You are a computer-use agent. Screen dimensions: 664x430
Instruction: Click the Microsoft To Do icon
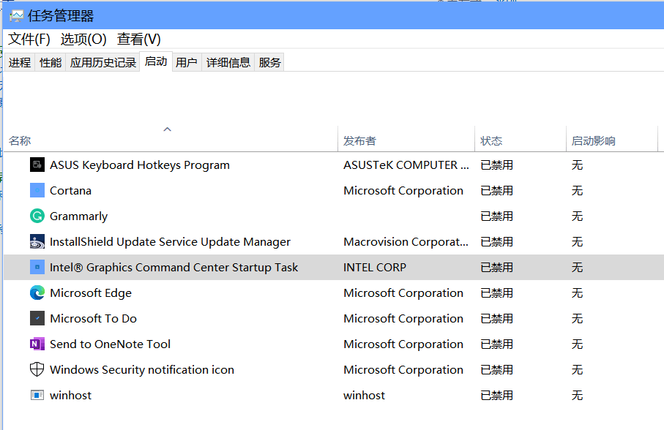(x=37, y=318)
